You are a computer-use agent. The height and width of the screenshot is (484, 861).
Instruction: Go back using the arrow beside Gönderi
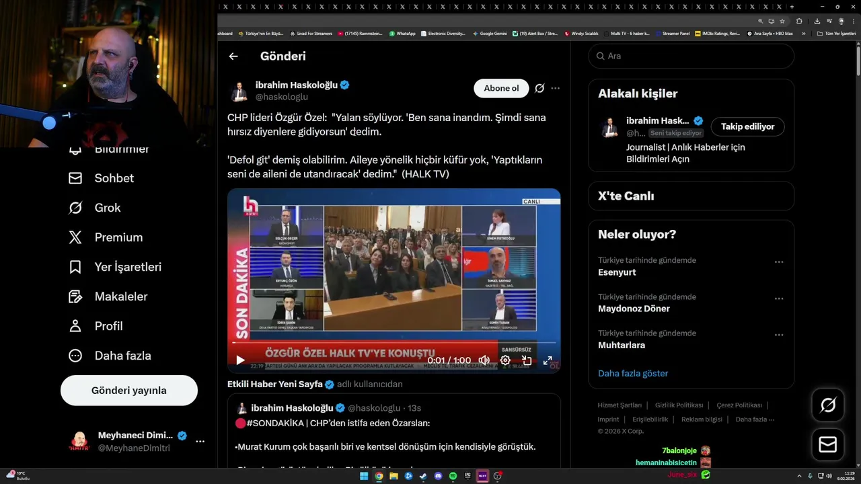(x=233, y=56)
